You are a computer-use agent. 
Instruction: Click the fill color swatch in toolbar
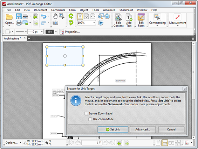(x=8, y=32)
